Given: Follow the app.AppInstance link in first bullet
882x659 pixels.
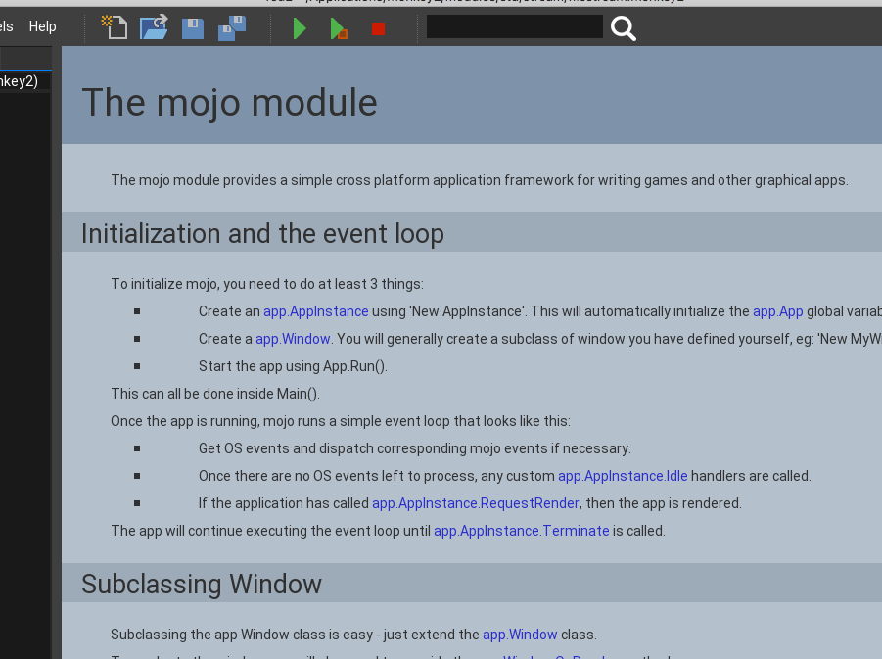Looking at the screenshot, I should (x=315, y=311).
